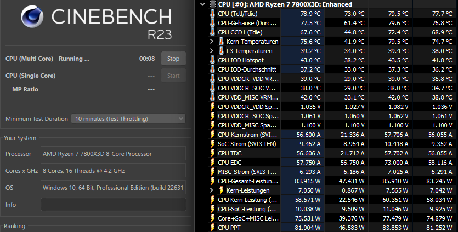Click thermometer icon beside CPU IOD Hotspot
The width and height of the screenshot is (458, 232).
coord(213,60)
